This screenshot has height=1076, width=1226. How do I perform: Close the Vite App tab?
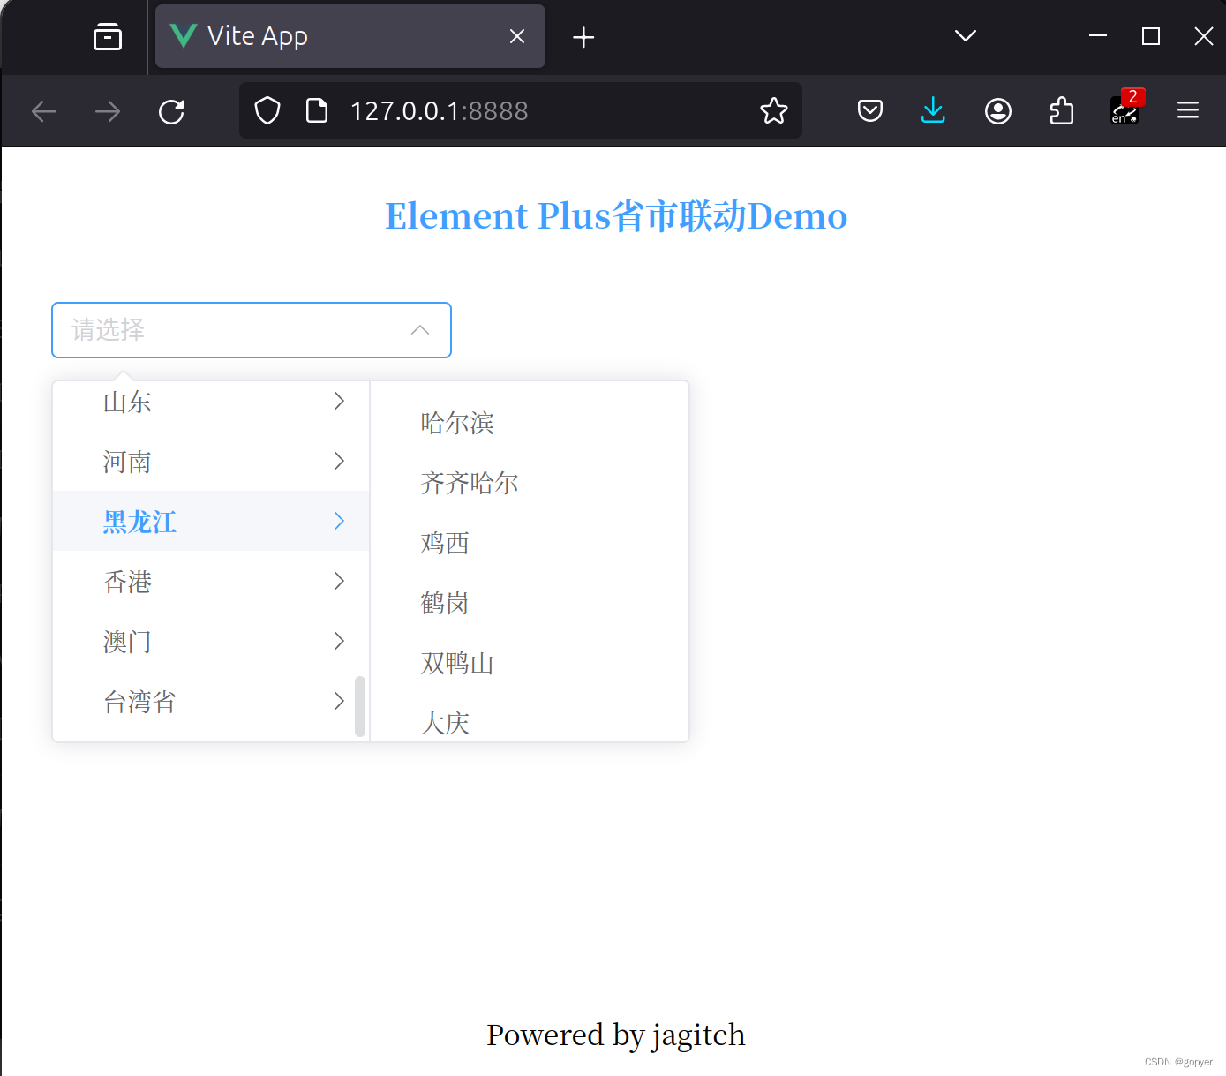click(x=517, y=36)
